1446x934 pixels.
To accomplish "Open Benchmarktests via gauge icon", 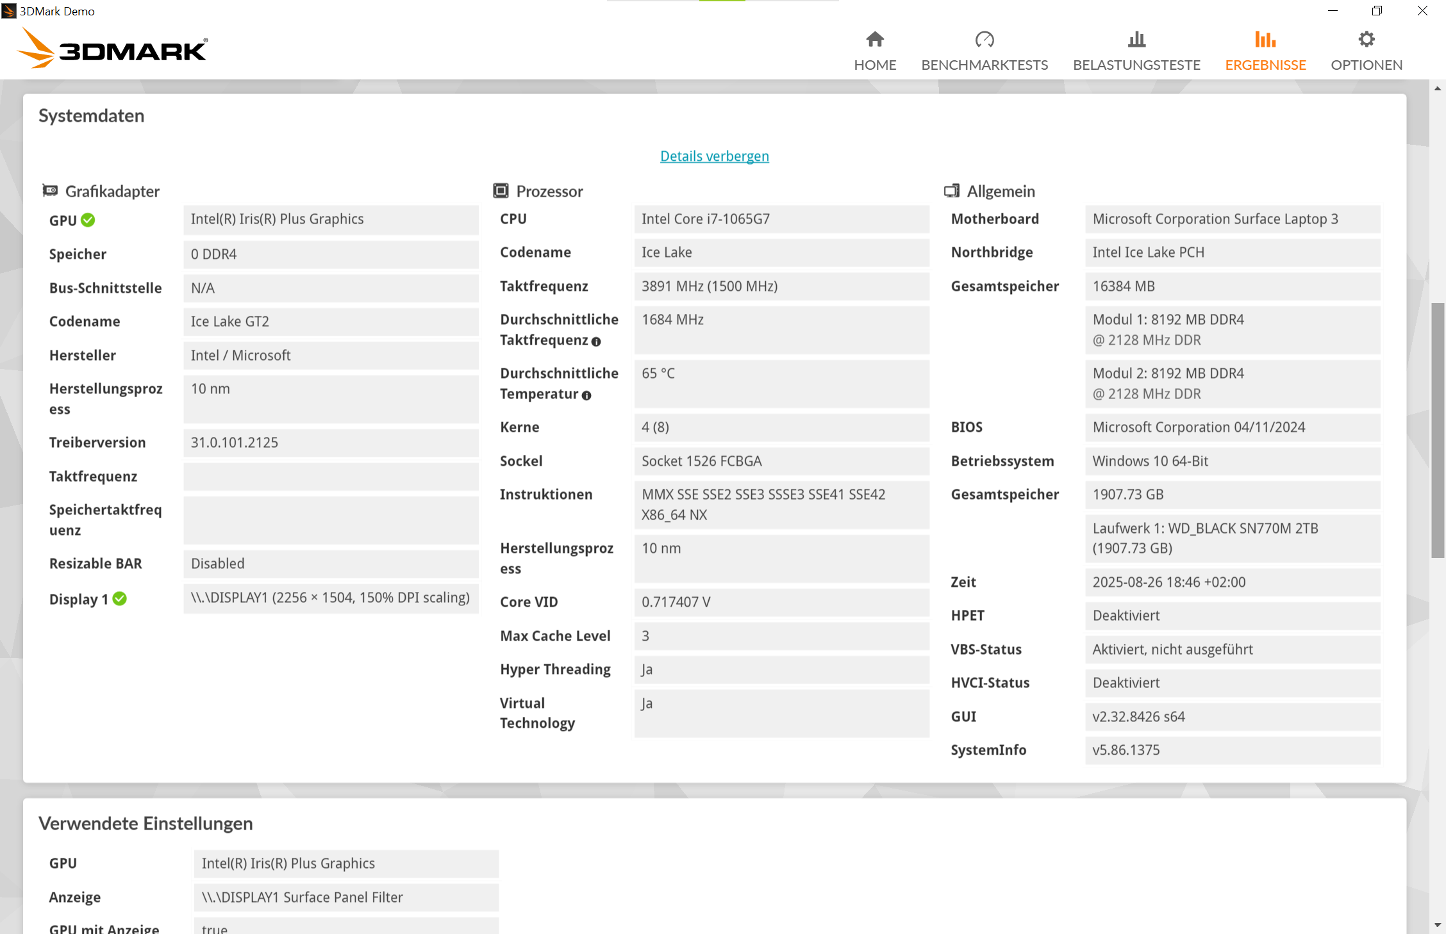I will tap(985, 40).
